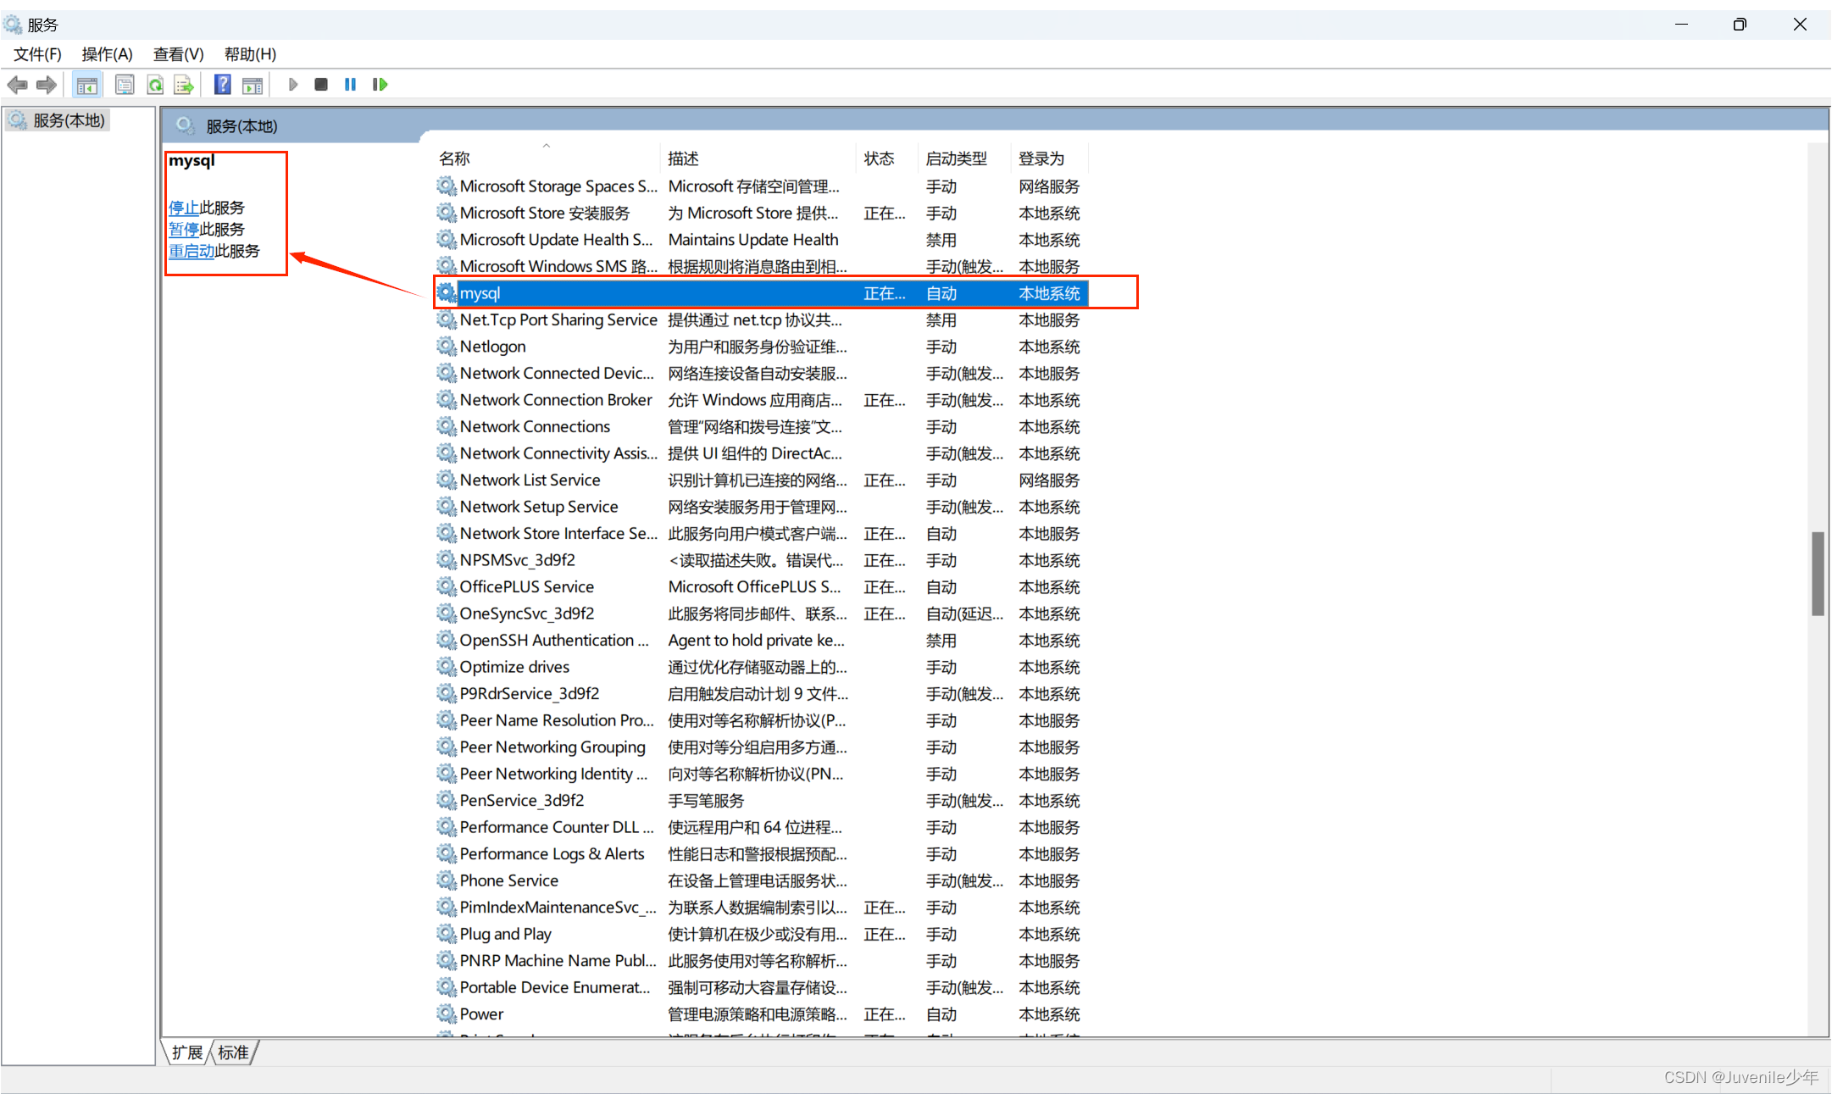Click the Pause Service icon
The height and width of the screenshot is (1094, 1832).
[350, 85]
